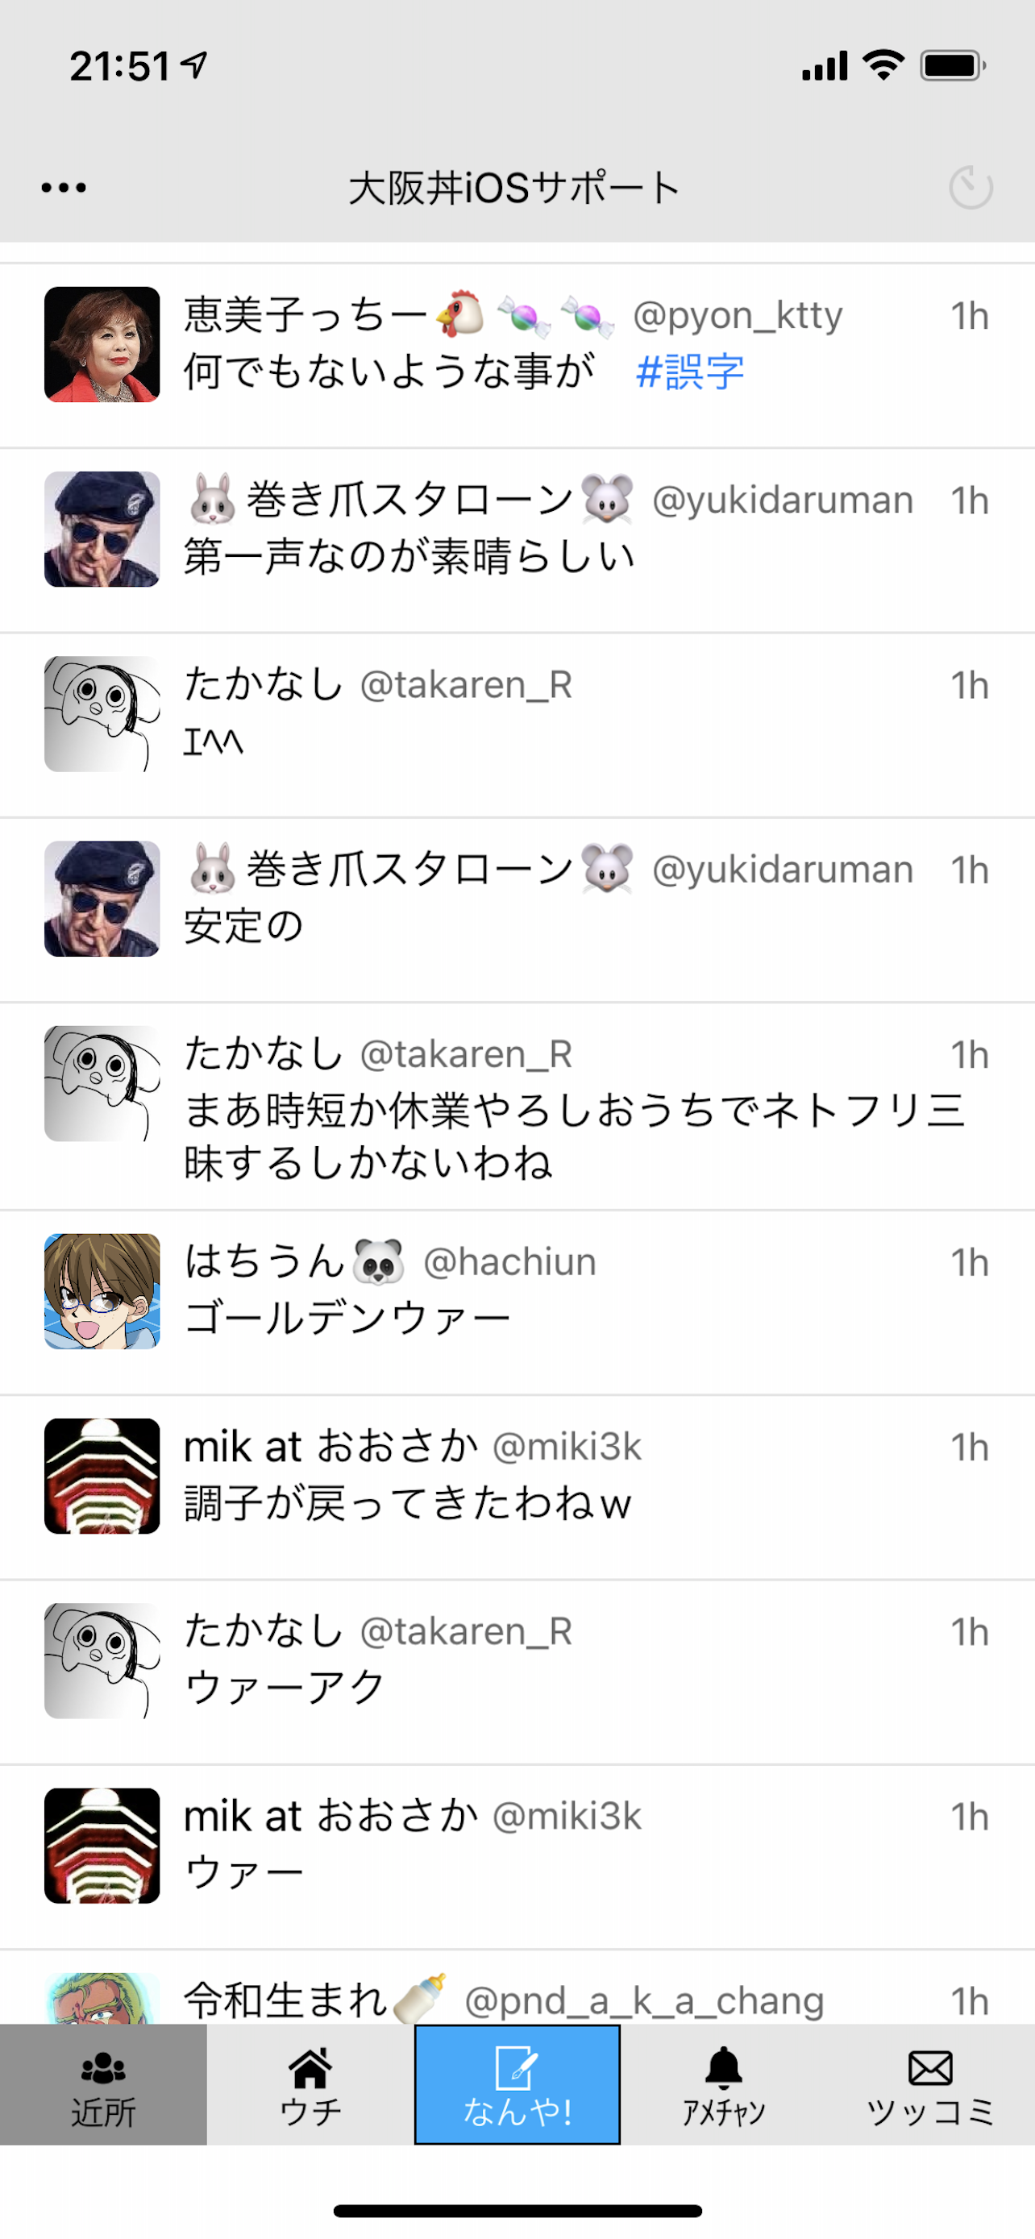
Task: Select the ネトフリ三昧 post by たかなし
Action: tap(517, 1106)
